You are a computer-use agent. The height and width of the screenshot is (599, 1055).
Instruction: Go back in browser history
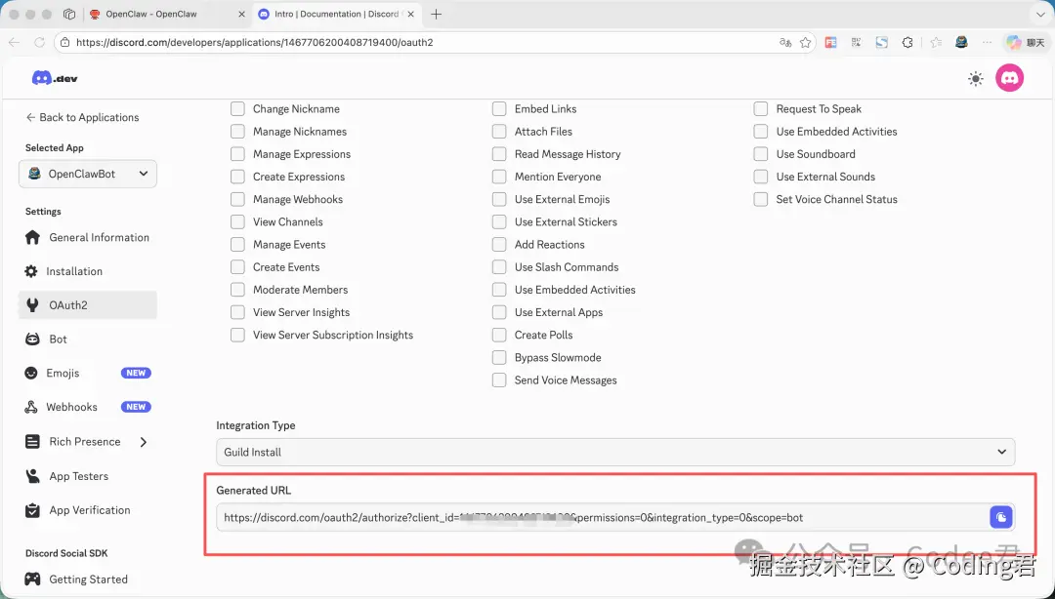coord(14,42)
